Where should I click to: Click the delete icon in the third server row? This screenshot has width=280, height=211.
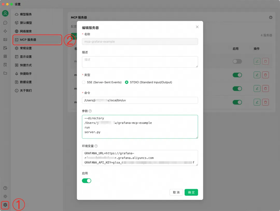coord(265,88)
